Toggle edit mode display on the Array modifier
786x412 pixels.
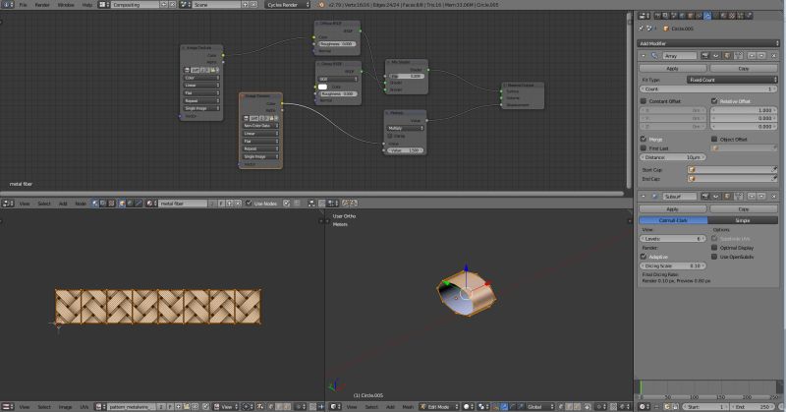726,55
